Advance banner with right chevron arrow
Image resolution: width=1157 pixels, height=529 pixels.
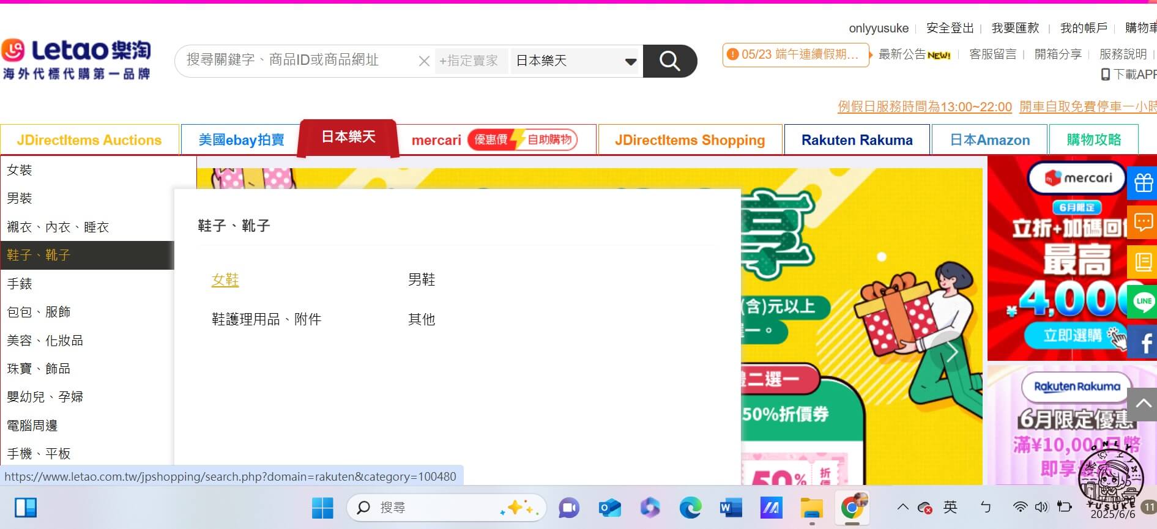pyautogui.click(x=952, y=352)
